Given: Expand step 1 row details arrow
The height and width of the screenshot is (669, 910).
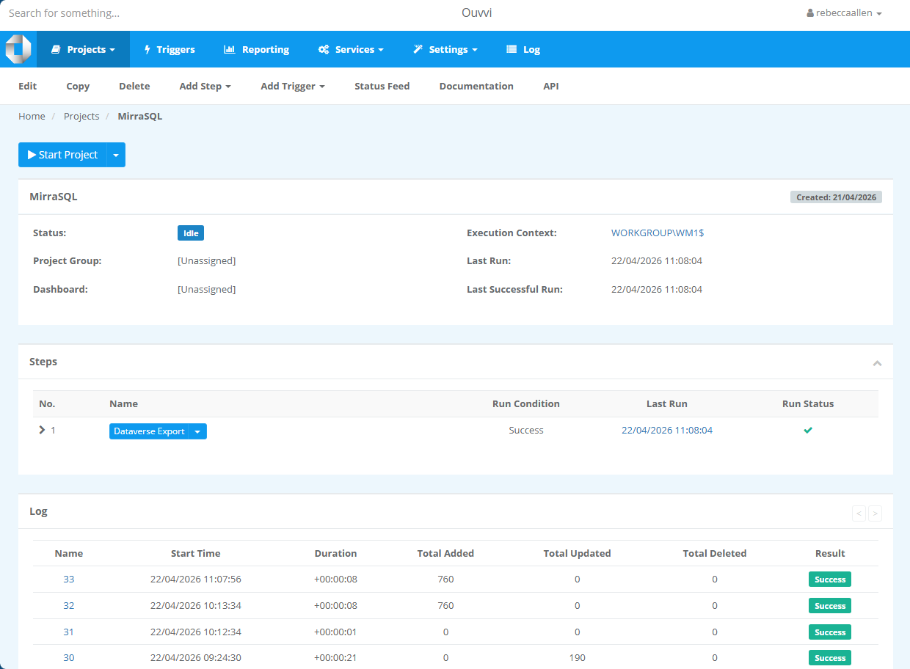Looking at the screenshot, I should click(x=43, y=430).
